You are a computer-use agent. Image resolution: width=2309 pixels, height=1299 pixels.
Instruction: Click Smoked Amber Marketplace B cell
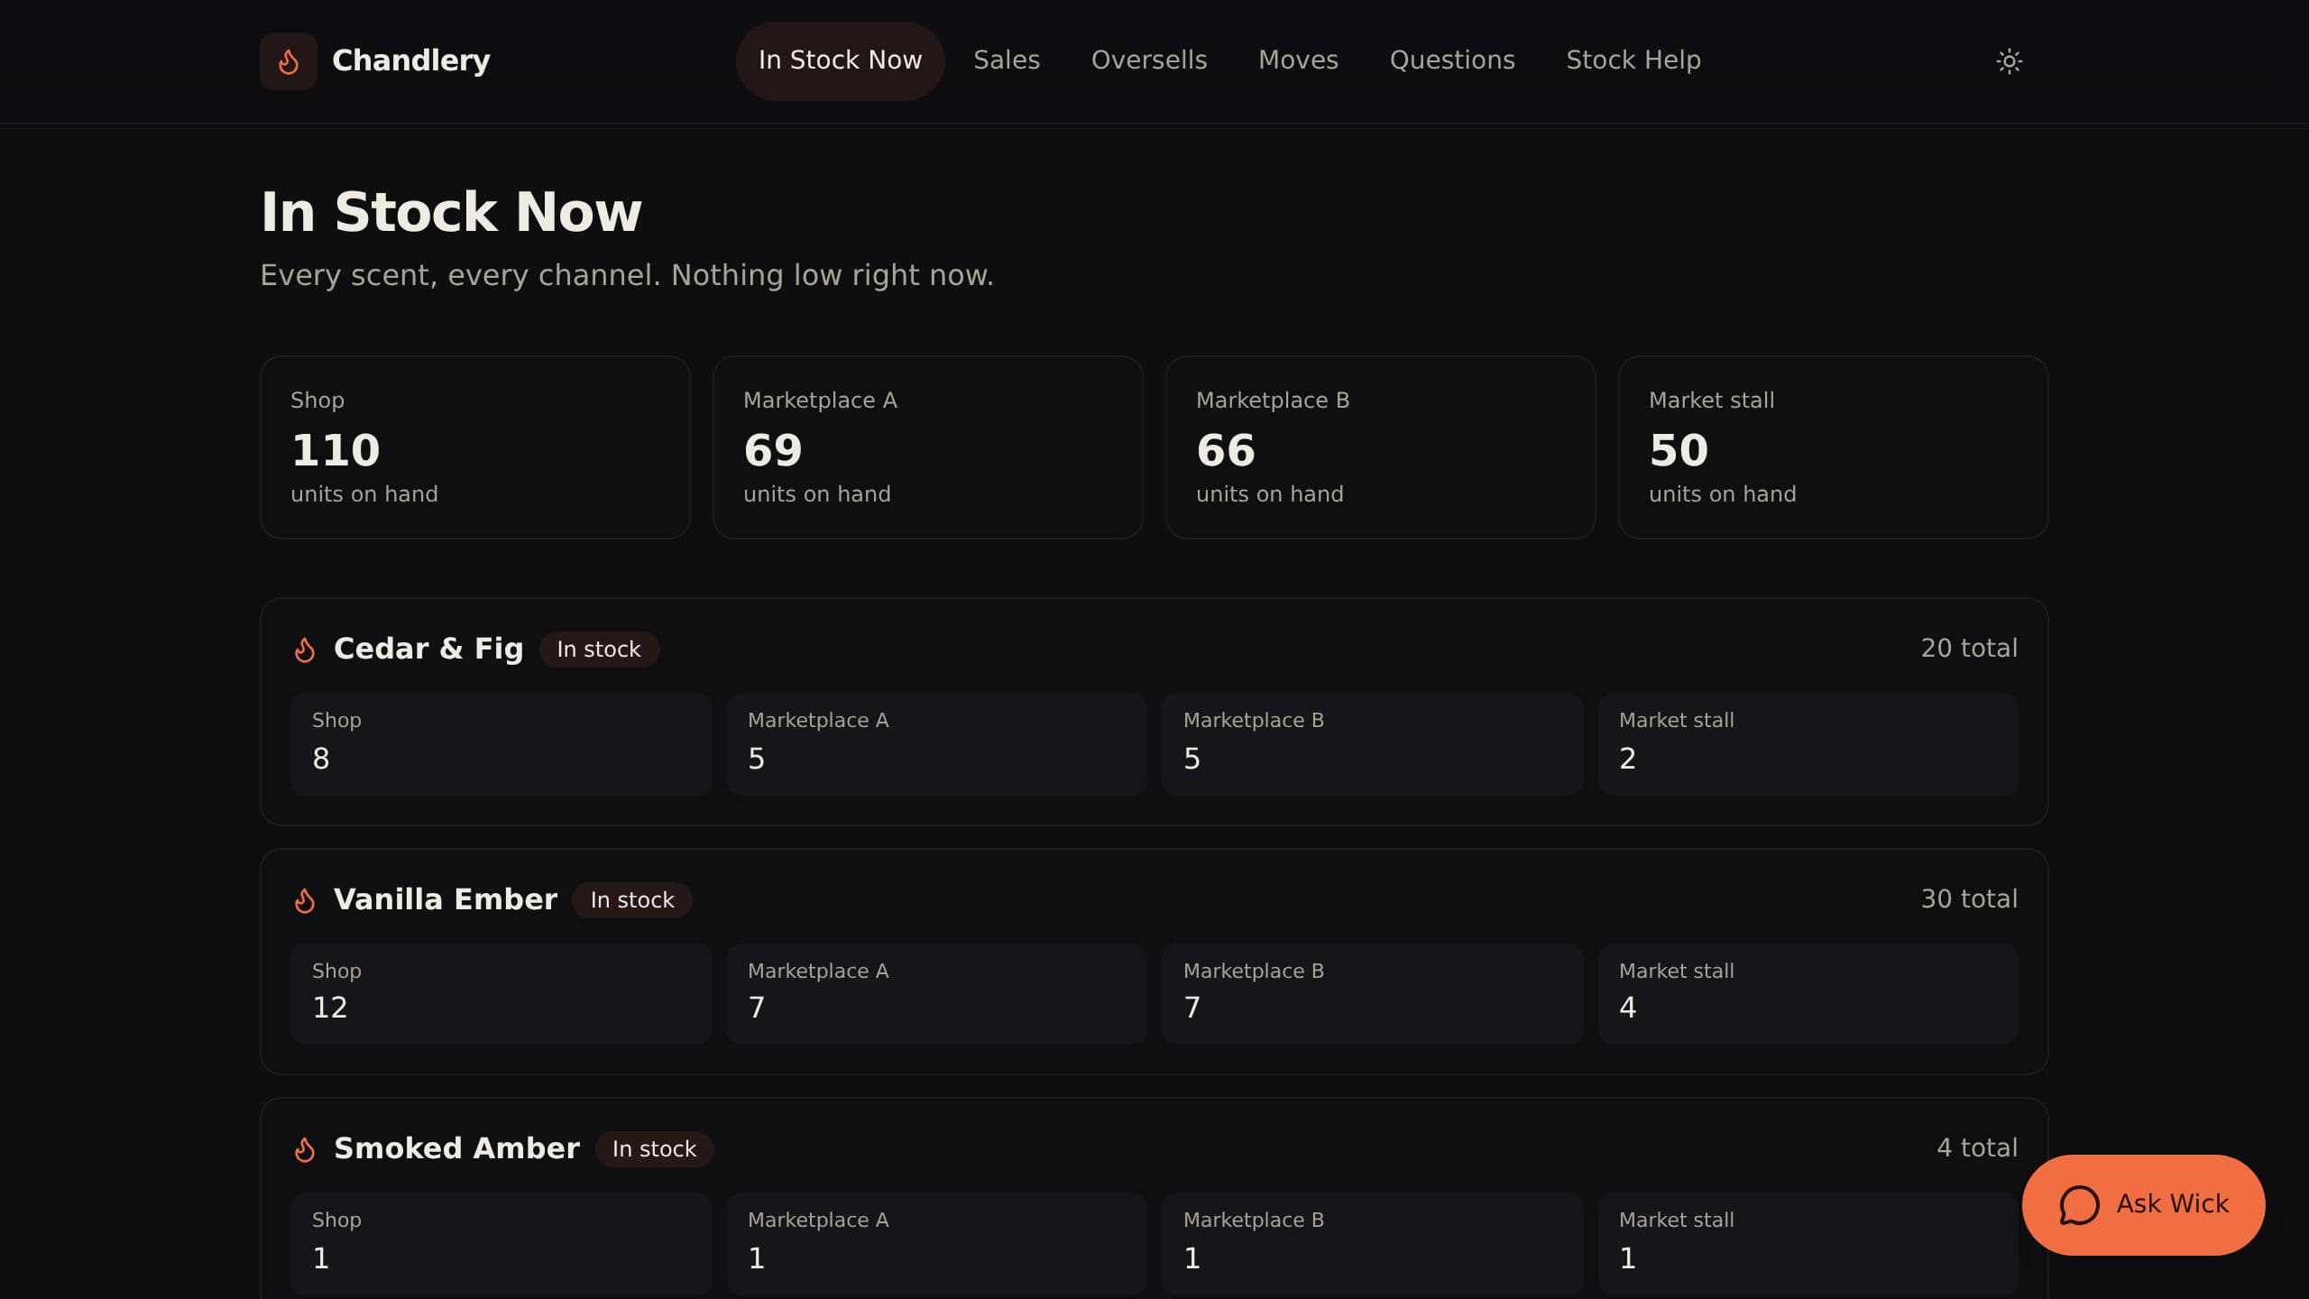coord(1372,1244)
